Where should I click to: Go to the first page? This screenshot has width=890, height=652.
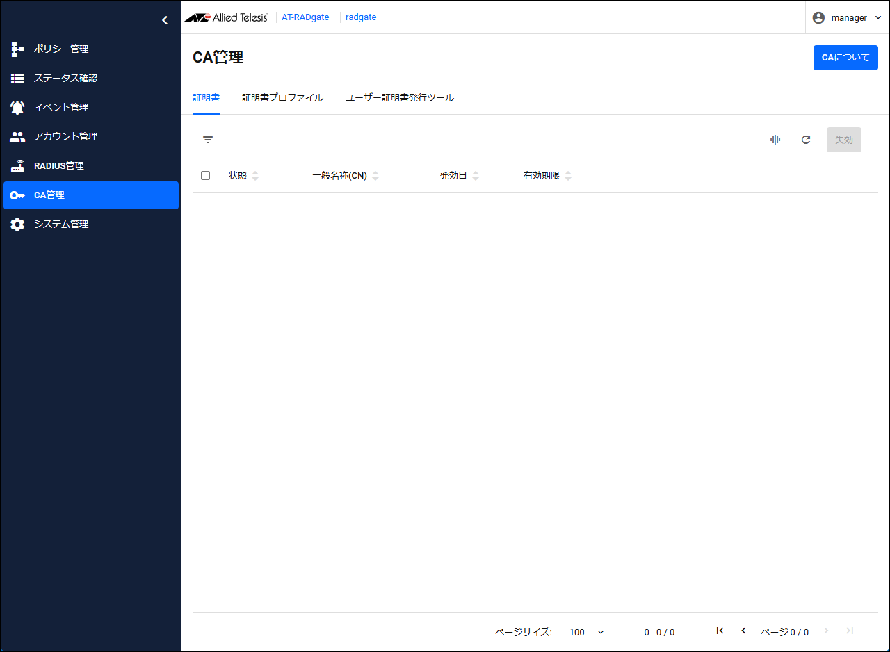720,630
